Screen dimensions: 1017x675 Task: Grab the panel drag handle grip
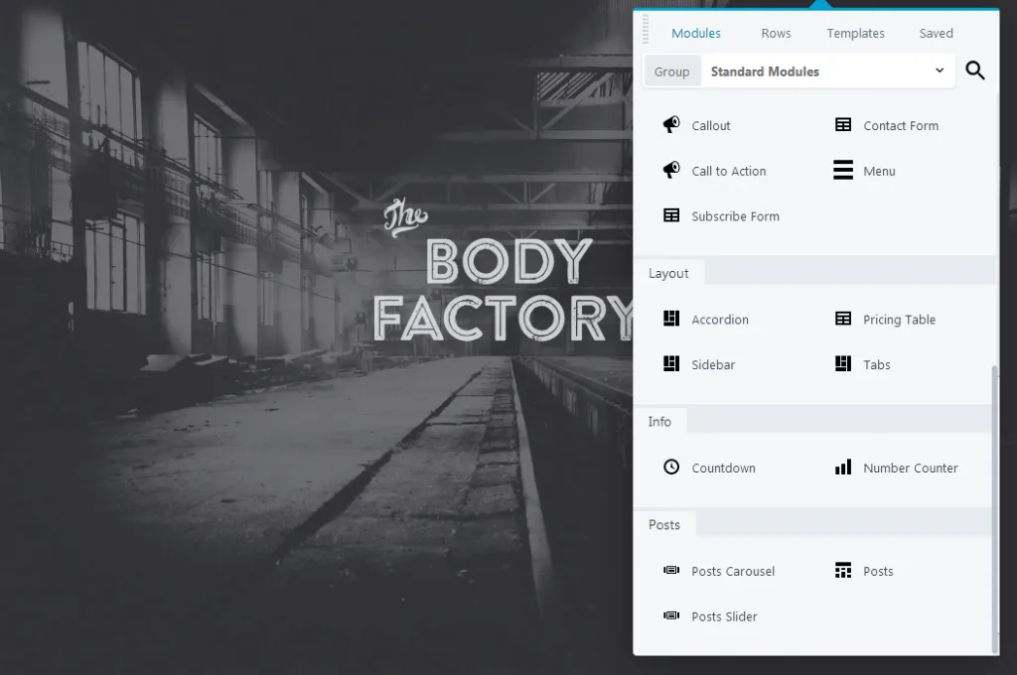coord(646,29)
